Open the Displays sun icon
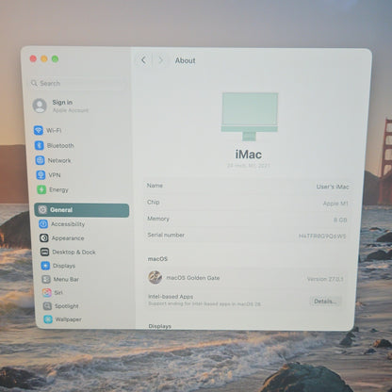 [x=45, y=266]
